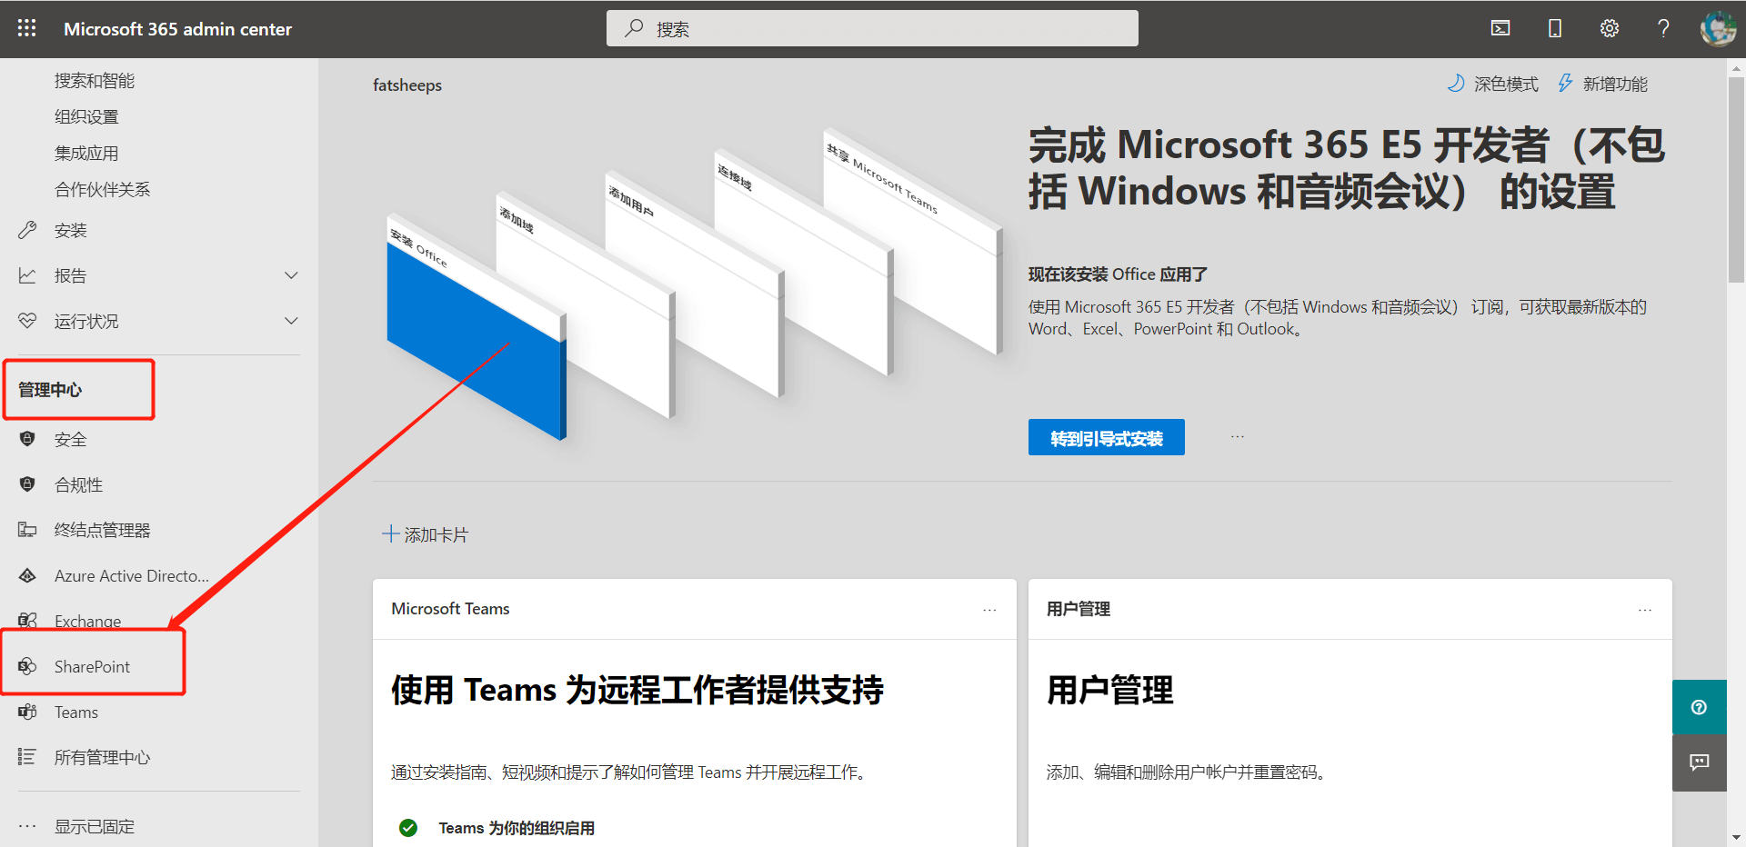
Task: Click the heart icon beside 运行状况
Action: point(27,321)
